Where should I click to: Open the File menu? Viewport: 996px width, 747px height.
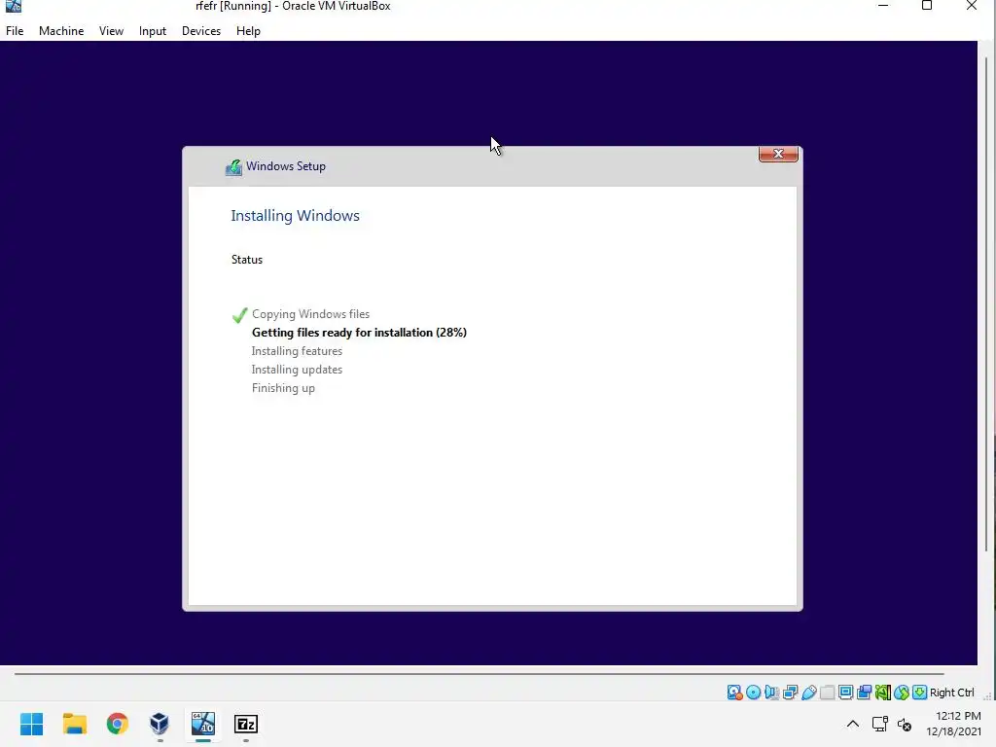(x=15, y=30)
